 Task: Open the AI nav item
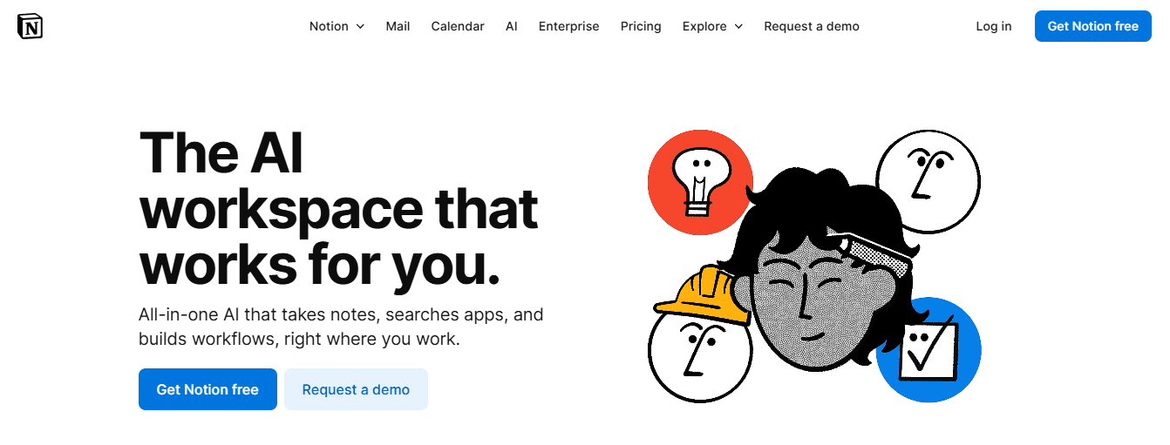tap(512, 26)
